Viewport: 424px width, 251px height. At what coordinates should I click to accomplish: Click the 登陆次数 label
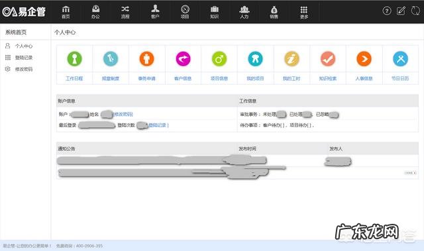[126, 125]
